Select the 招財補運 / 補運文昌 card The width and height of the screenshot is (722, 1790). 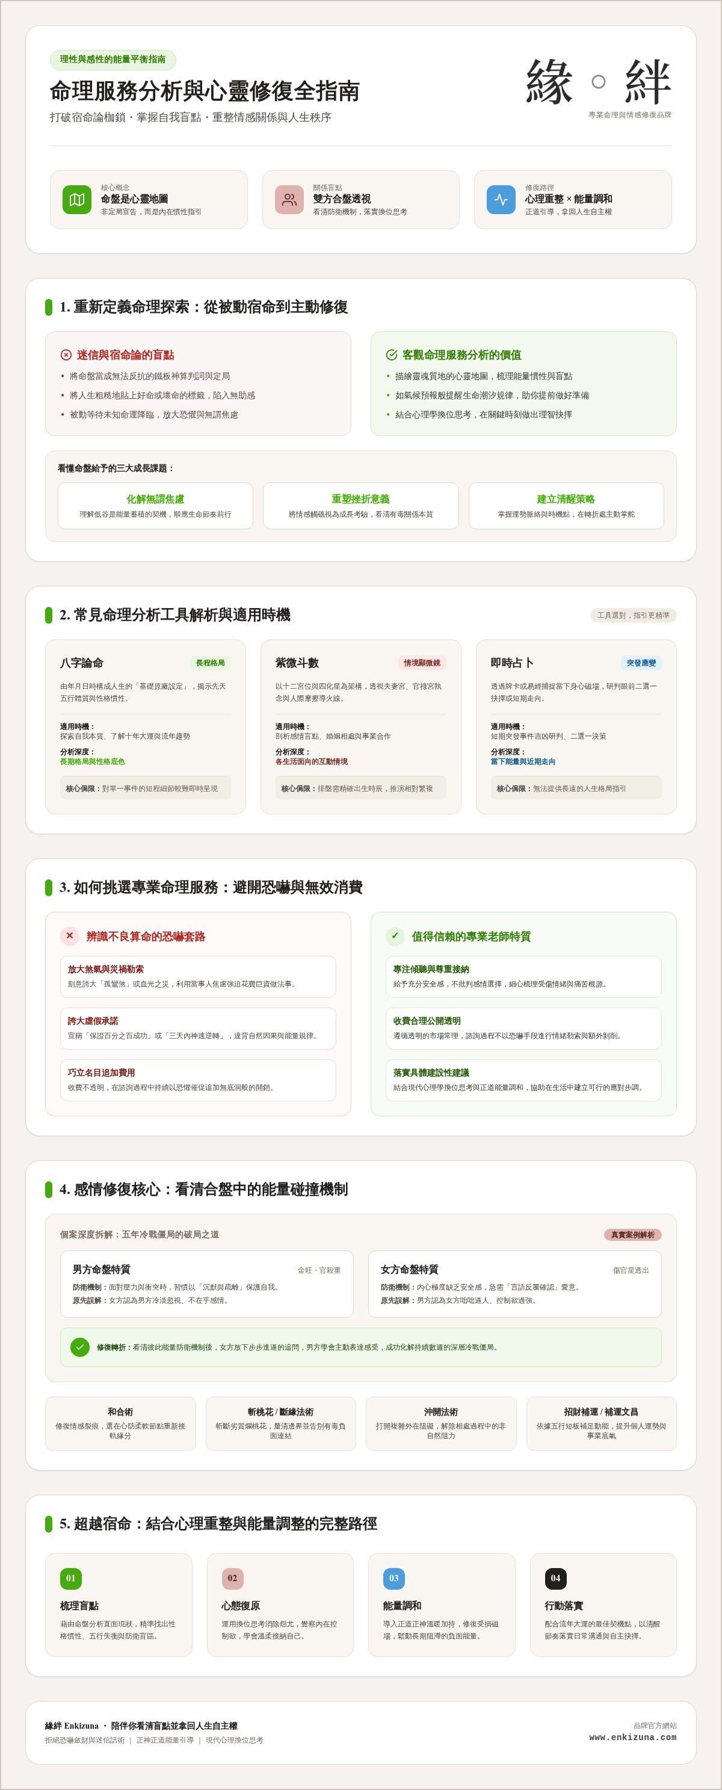coord(601,1424)
